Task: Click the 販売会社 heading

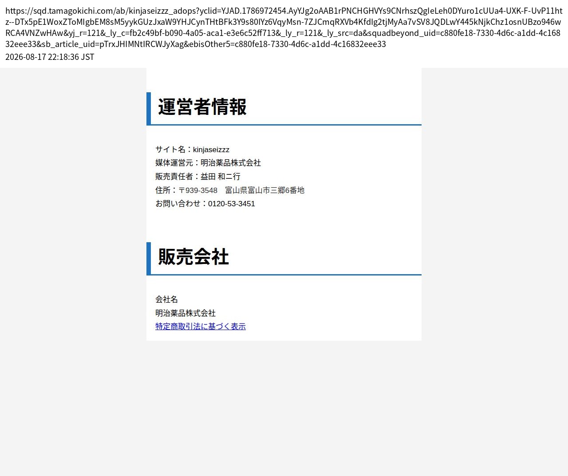Action: click(193, 257)
